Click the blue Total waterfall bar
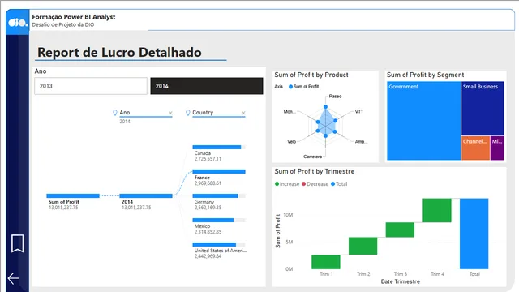 pos(474,234)
